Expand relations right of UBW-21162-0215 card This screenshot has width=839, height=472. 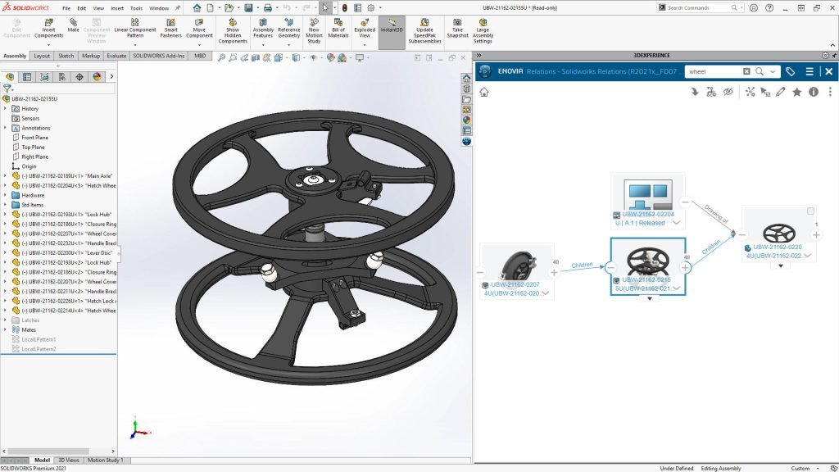tap(686, 267)
